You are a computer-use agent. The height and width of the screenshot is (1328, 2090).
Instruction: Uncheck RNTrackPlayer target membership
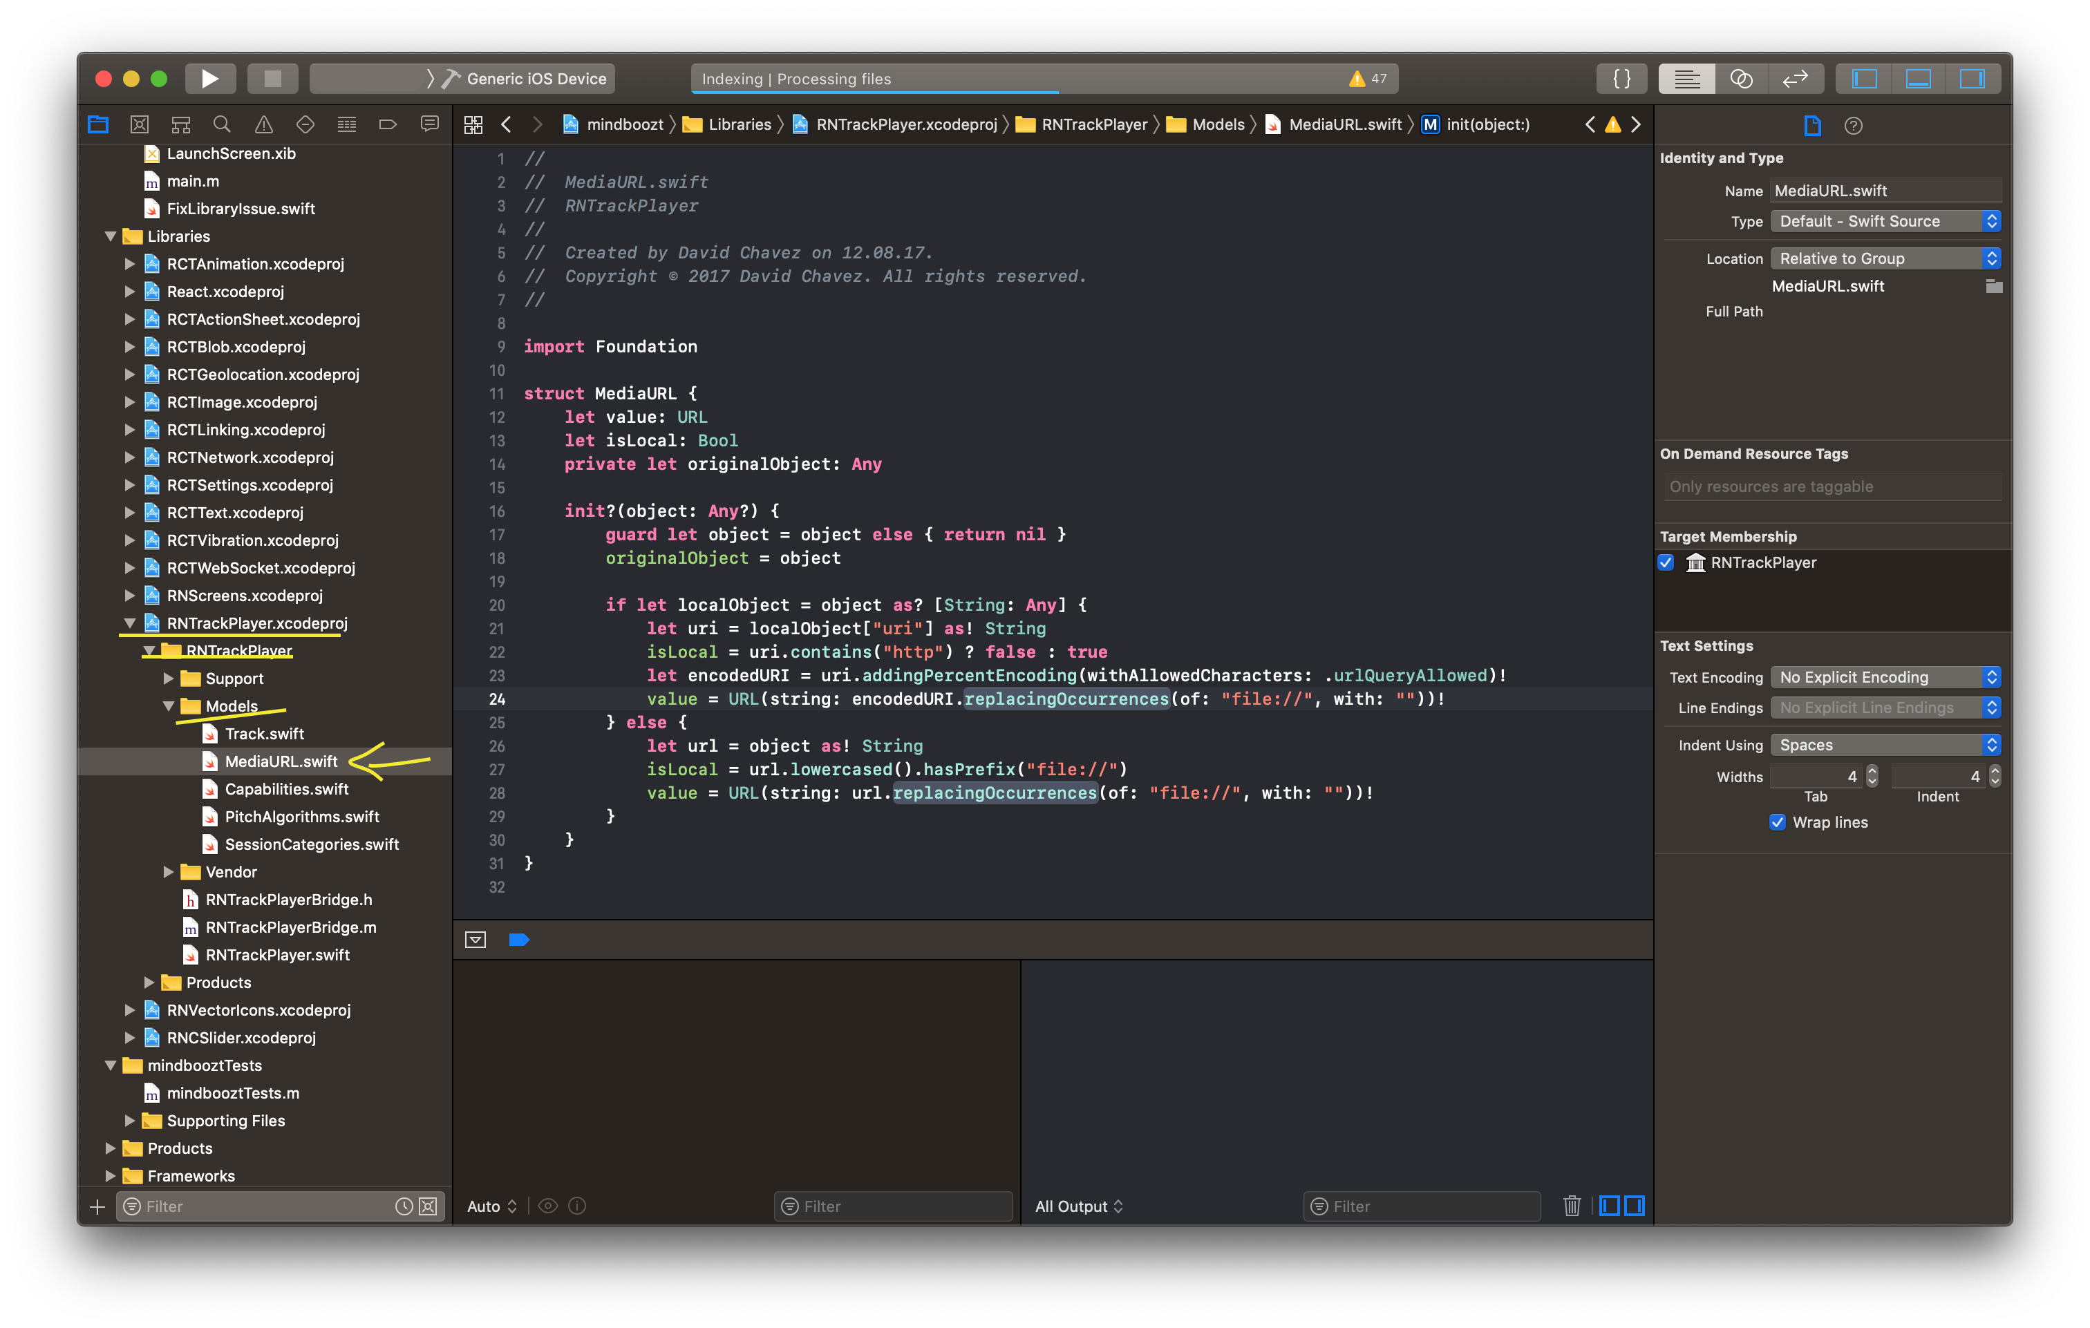point(1666,562)
